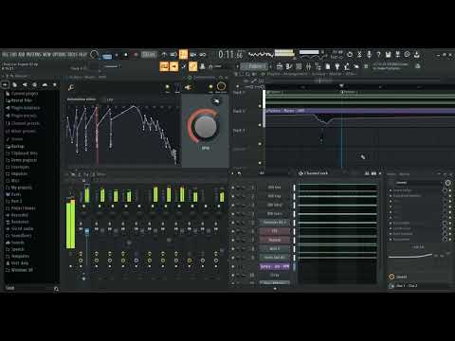
Task: Open the VIEW menu
Action: point(46,54)
